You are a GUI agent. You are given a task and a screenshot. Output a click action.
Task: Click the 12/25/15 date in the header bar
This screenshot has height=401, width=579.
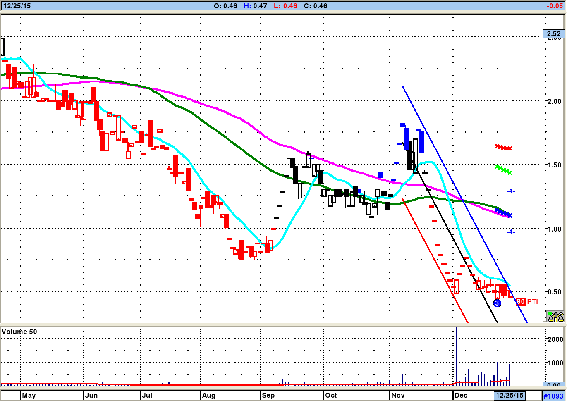tap(17, 6)
